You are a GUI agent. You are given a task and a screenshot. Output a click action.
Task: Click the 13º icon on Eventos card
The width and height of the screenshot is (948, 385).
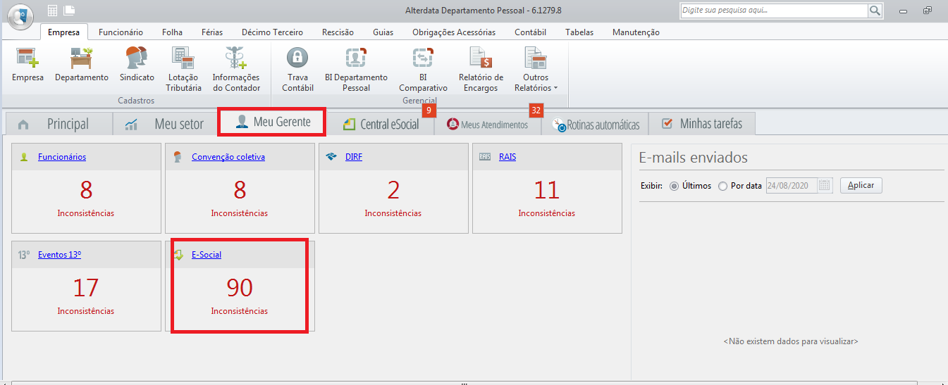[x=25, y=255]
